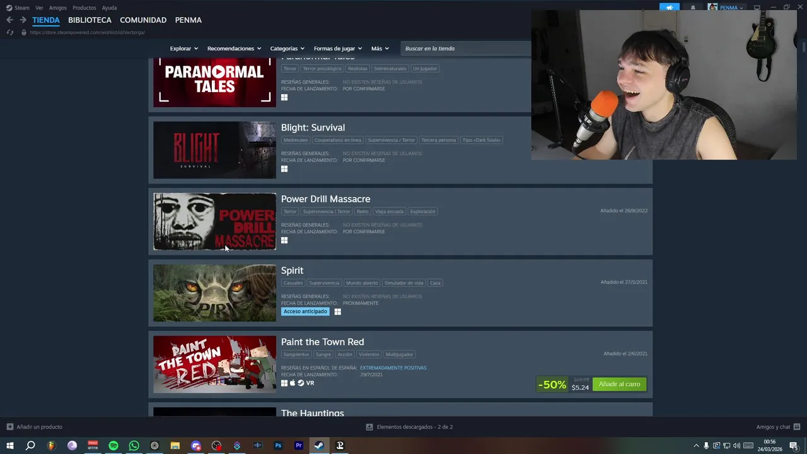The image size is (807, 454).
Task: Click the macOS platform icon for Paint the Town Red
Action: click(293, 383)
